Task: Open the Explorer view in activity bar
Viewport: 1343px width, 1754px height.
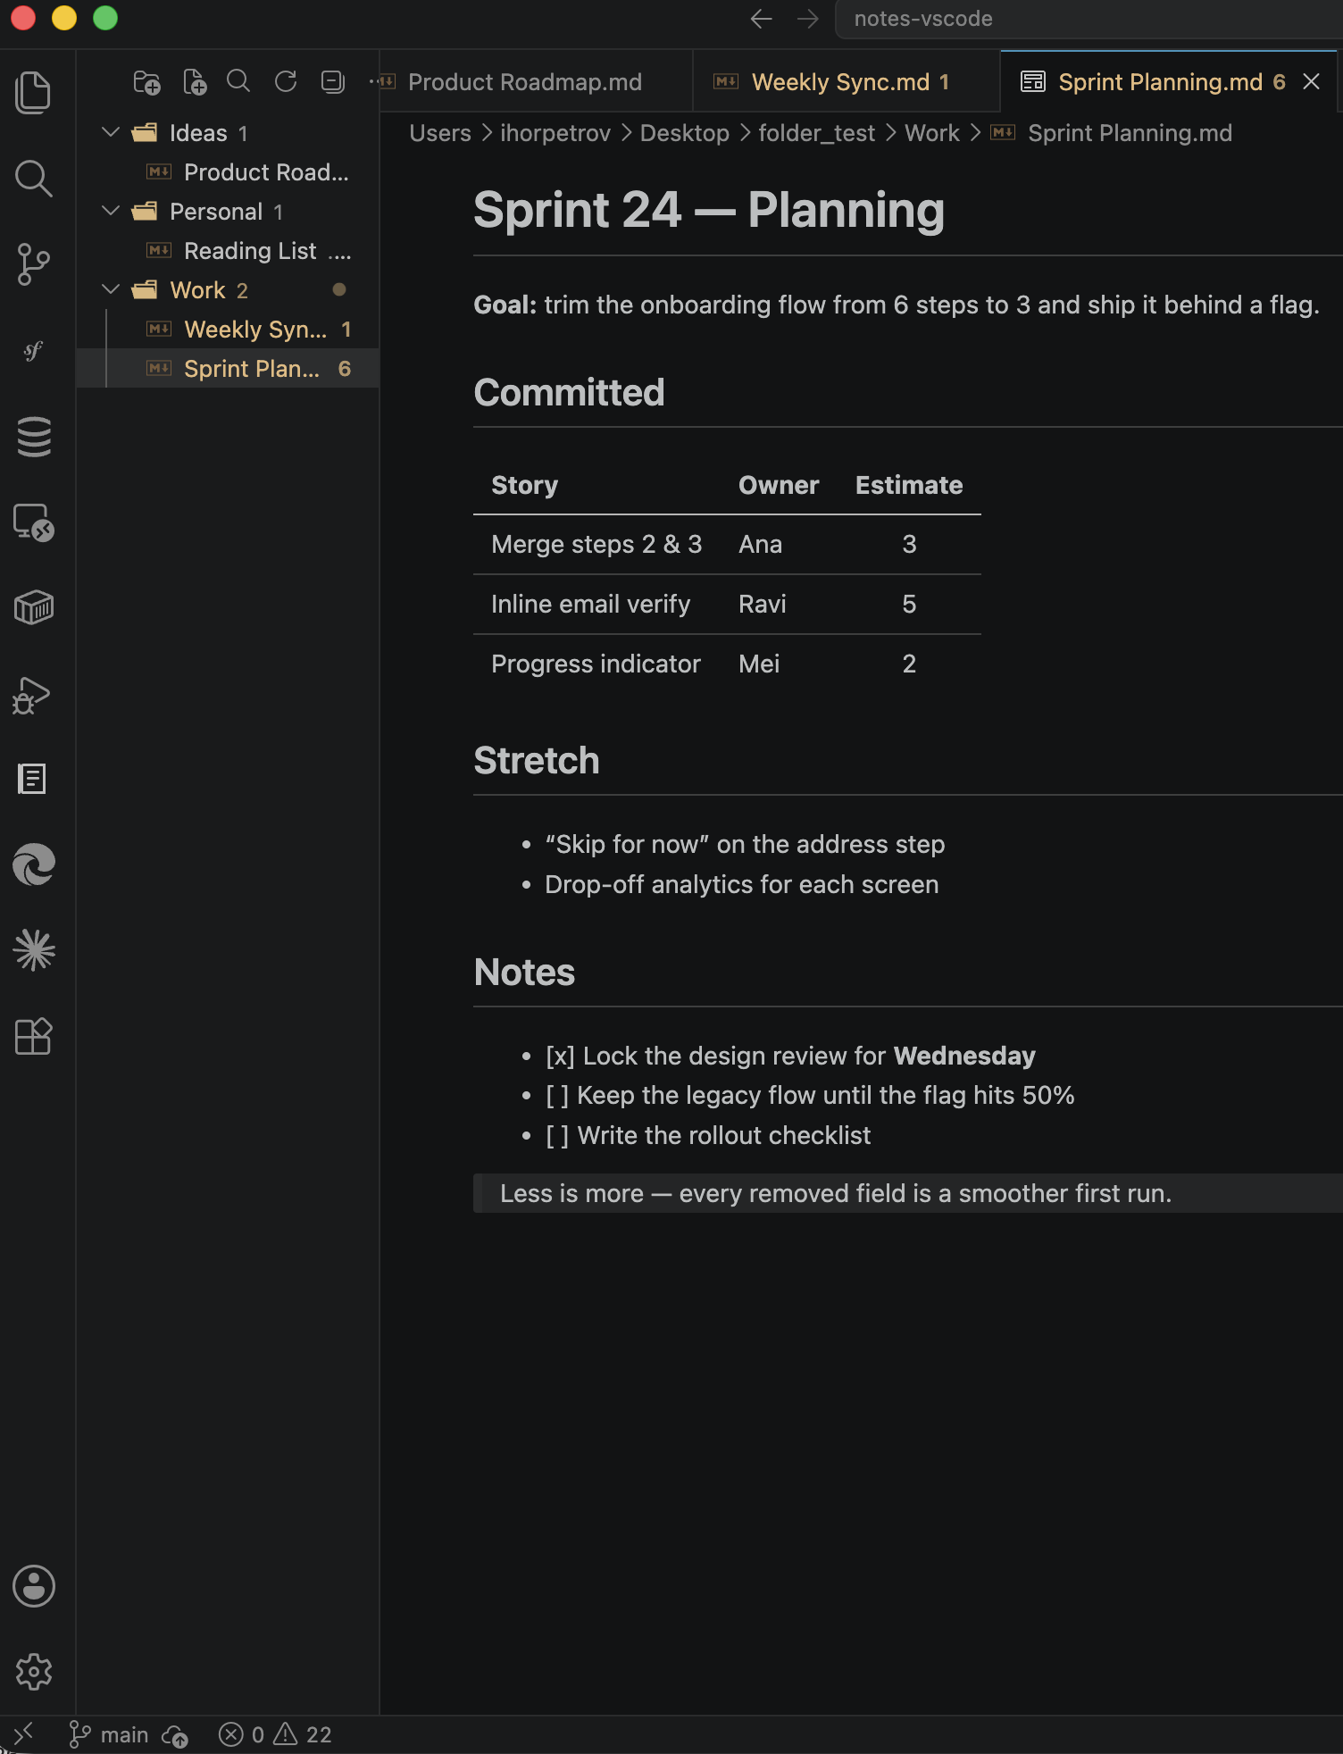Action: point(34,92)
